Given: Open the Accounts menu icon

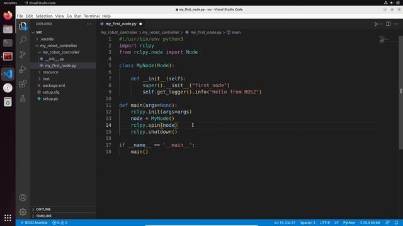Looking at the screenshot, I should click(23, 198).
